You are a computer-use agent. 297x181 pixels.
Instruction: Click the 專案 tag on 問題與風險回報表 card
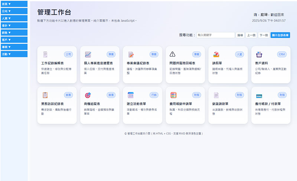(x=197, y=54)
